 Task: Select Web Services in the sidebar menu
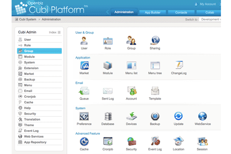39,136
